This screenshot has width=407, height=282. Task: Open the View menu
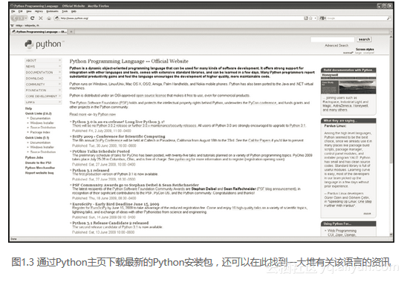click(29, 11)
